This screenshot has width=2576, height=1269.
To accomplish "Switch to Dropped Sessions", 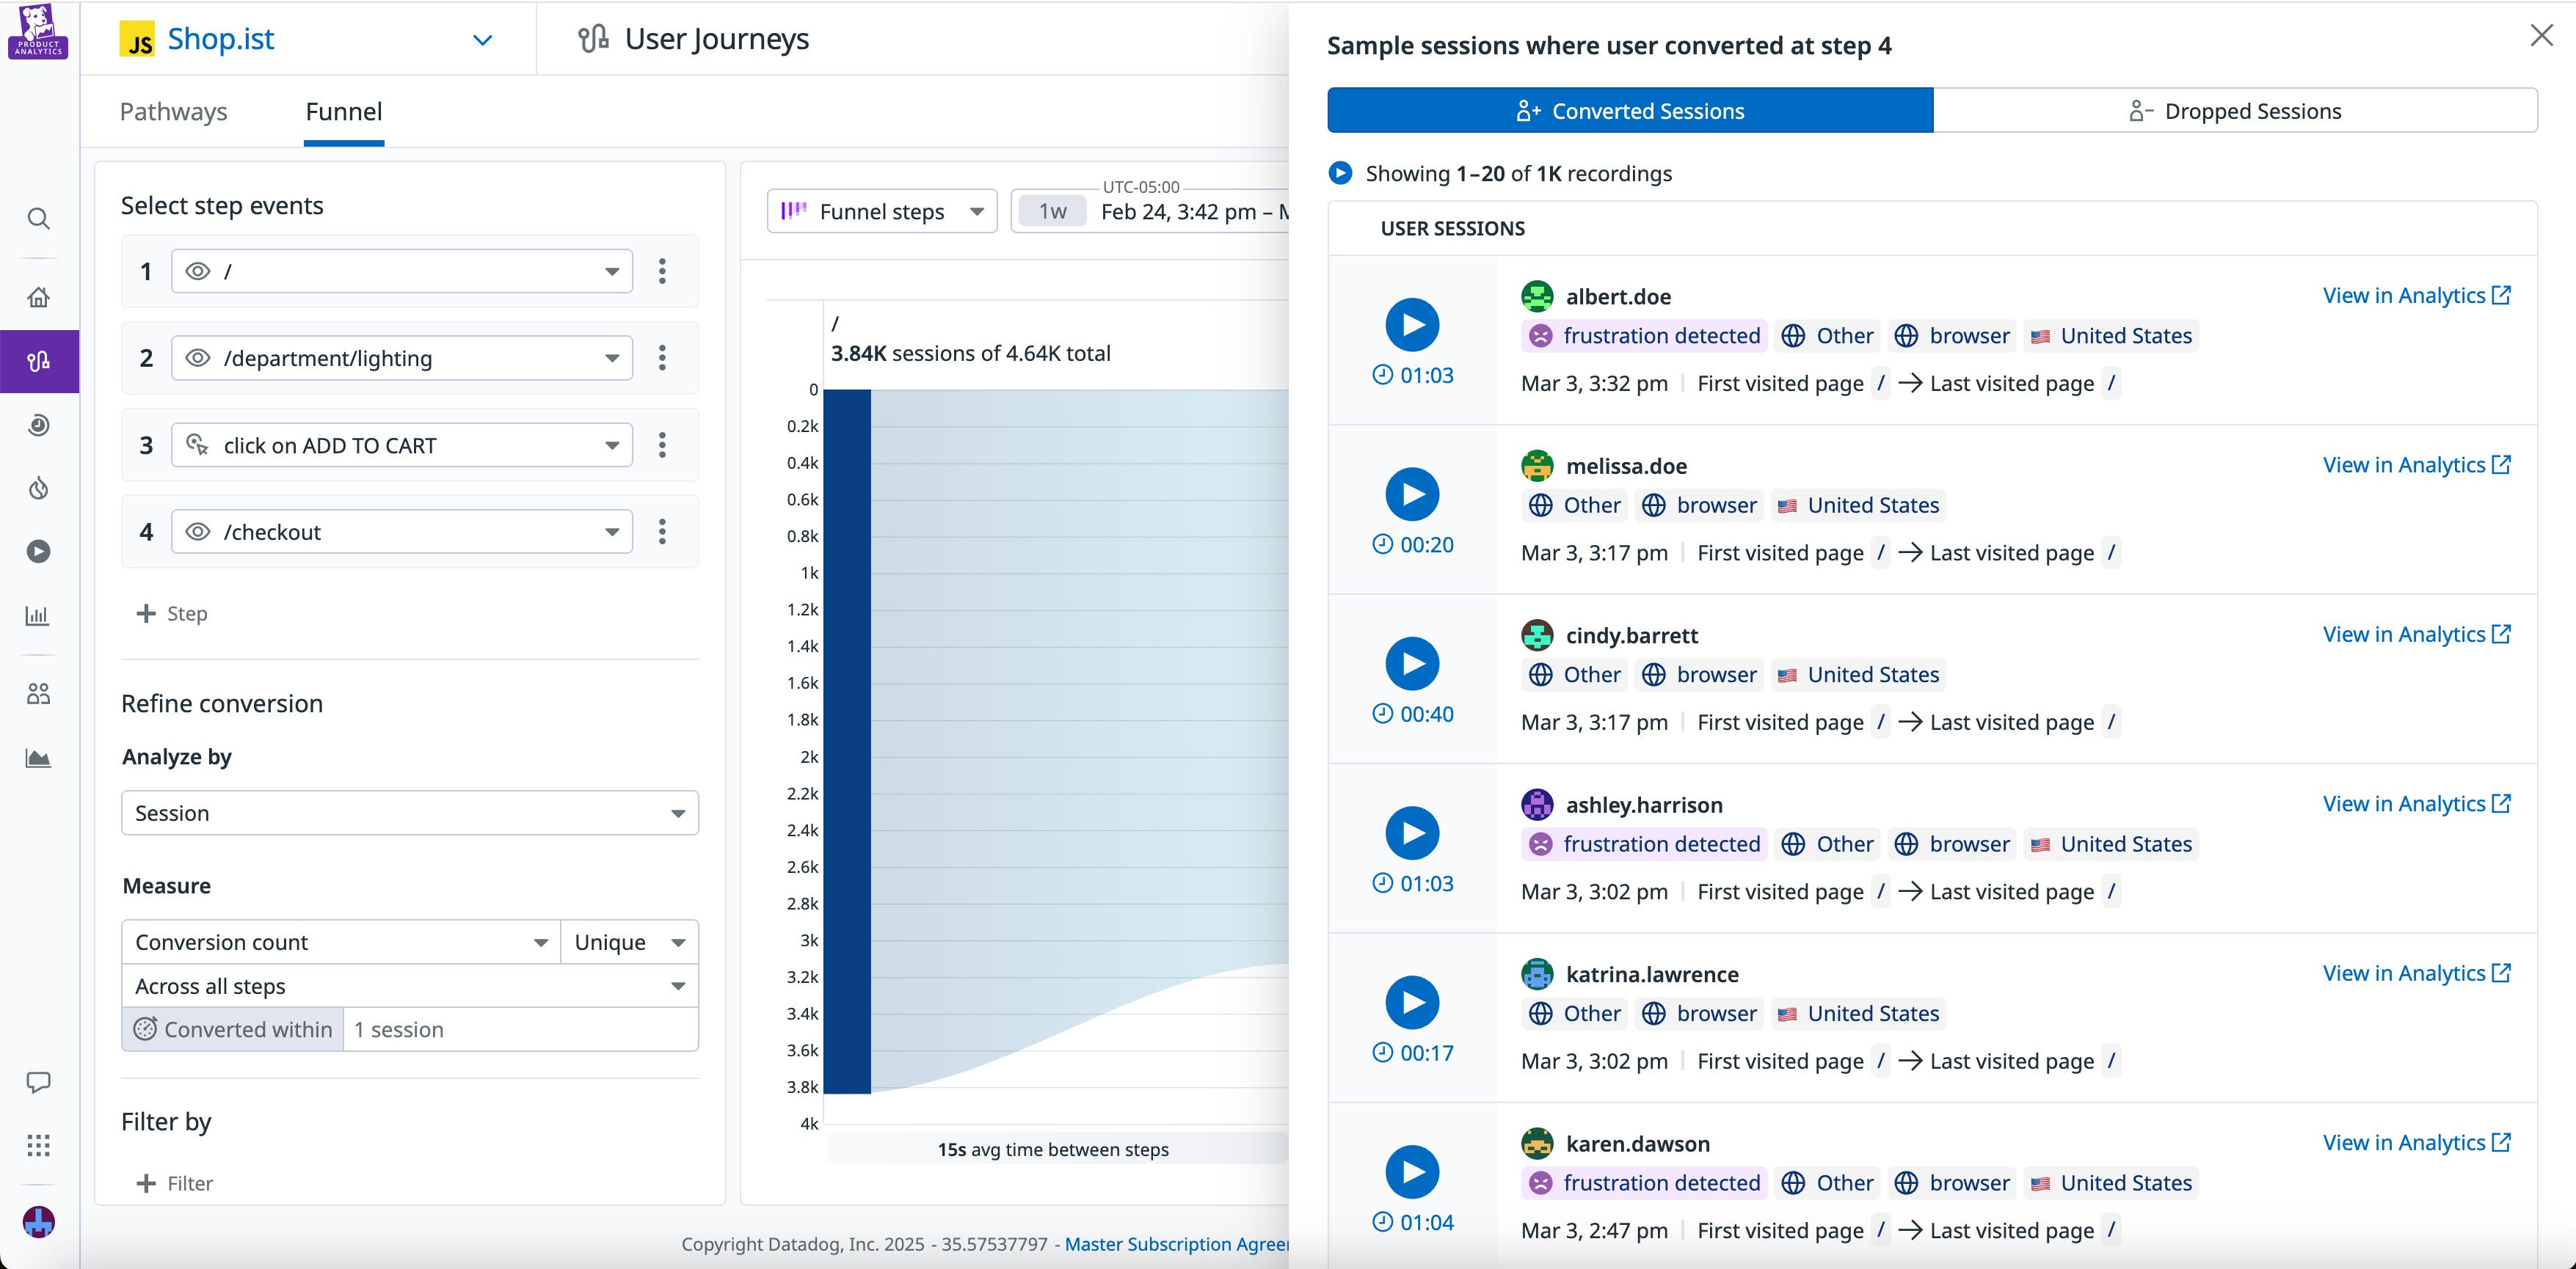I will point(2234,111).
